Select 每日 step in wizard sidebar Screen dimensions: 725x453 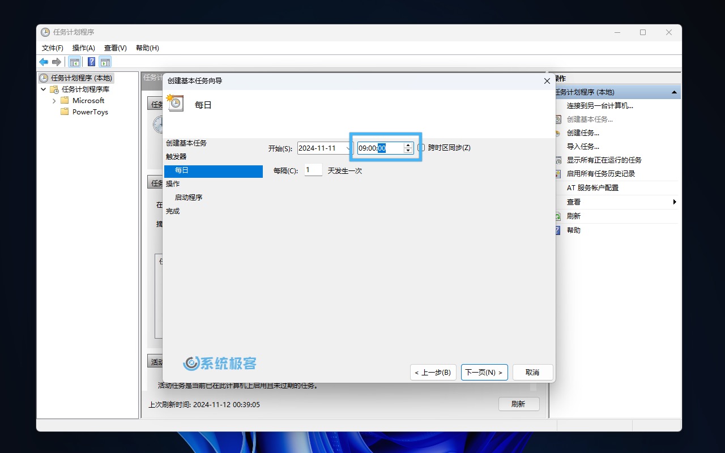[x=214, y=170]
